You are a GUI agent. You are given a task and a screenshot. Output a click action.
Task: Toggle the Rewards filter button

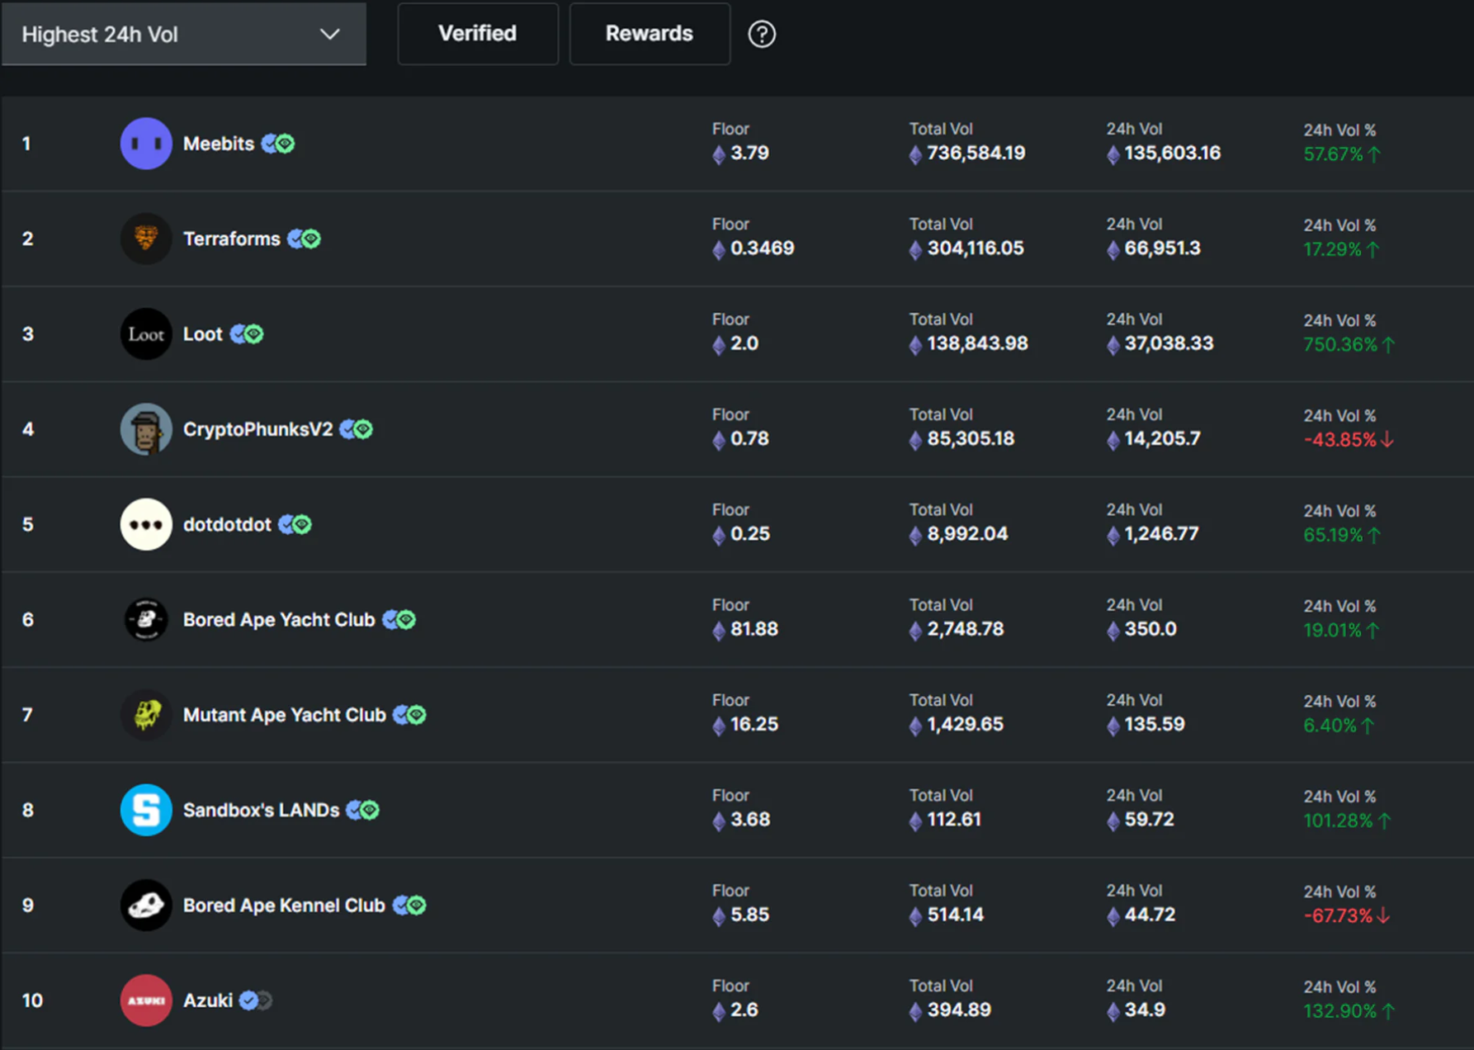click(649, 34)
